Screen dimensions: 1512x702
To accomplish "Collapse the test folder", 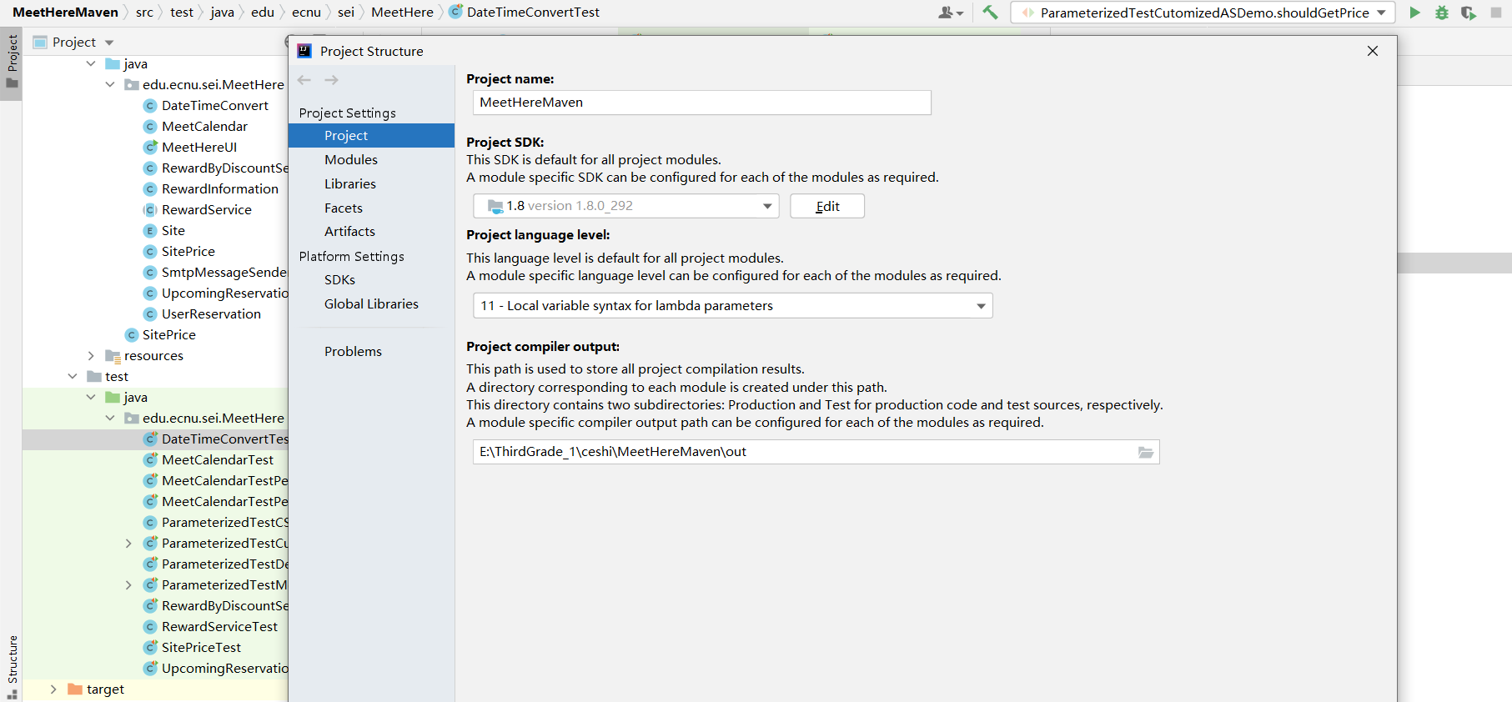I will click(72, 376).
